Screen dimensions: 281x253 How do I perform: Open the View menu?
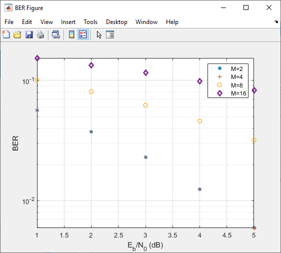[x=46, y=22]
